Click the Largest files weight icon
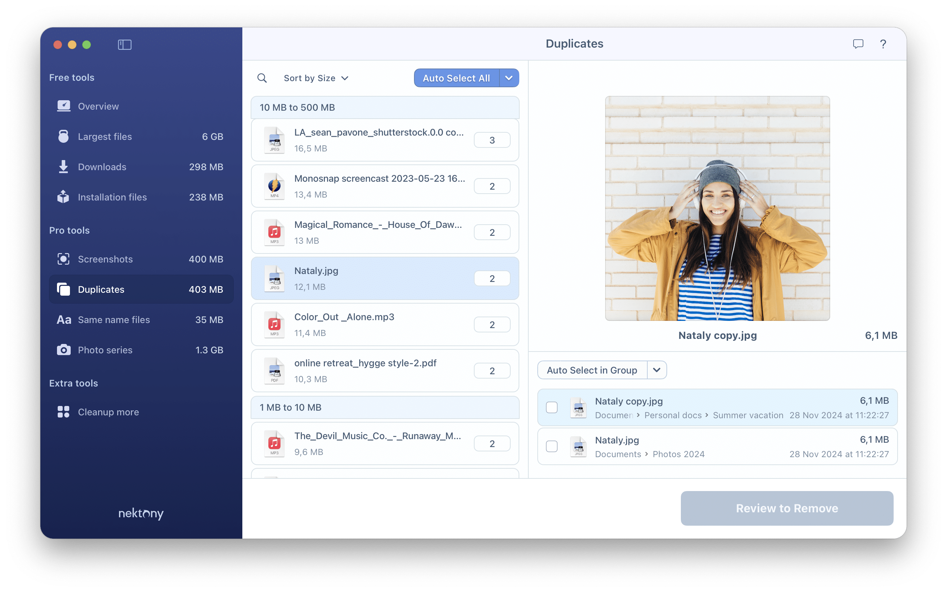Image resolution: width=947 pixels, height=592 pixels. click(x=63, y=136)
